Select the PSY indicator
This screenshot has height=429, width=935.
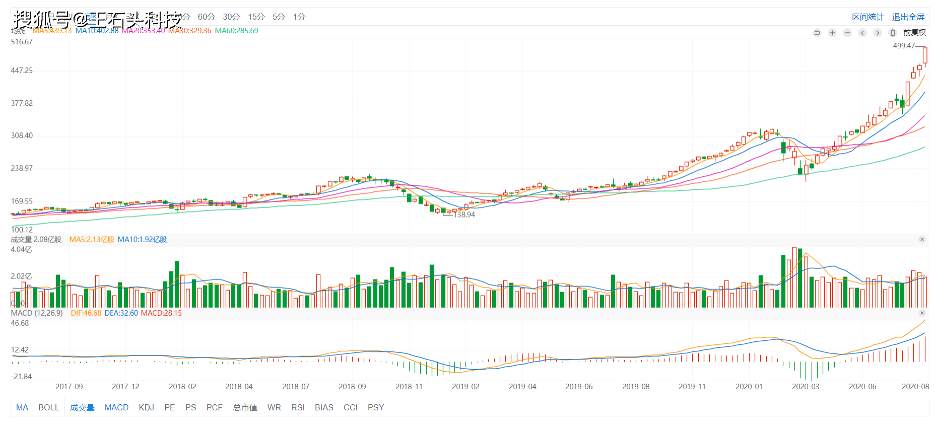(x=376, y=407)
